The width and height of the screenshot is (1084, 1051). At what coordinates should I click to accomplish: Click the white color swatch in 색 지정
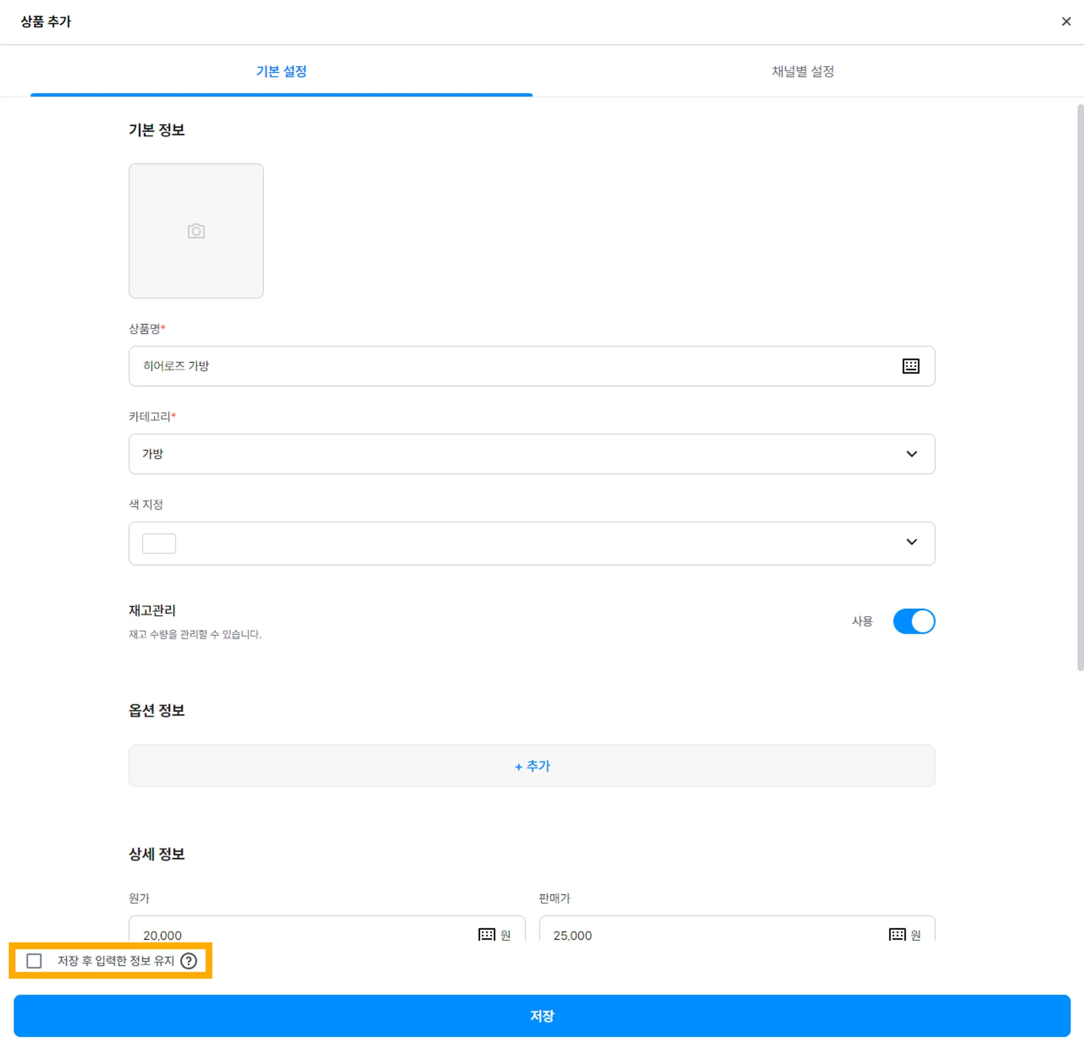(x=159, y=543)
